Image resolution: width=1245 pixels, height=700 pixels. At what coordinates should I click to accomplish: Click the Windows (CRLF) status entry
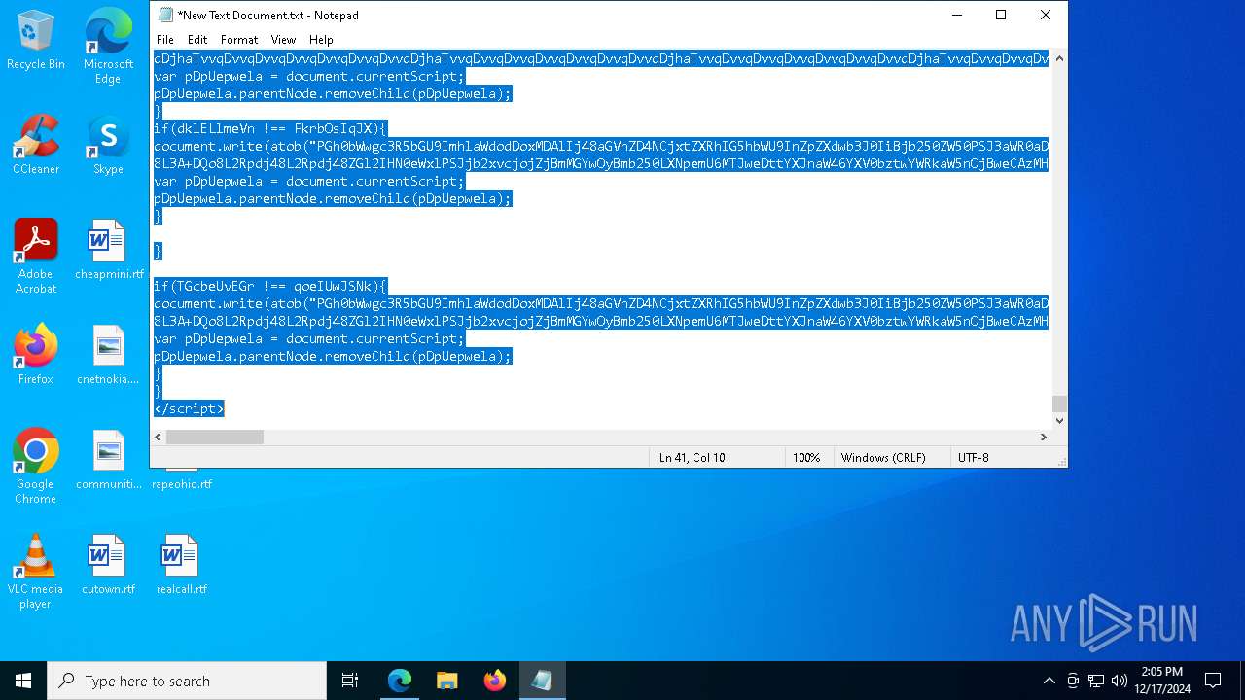tap(883, 457)
